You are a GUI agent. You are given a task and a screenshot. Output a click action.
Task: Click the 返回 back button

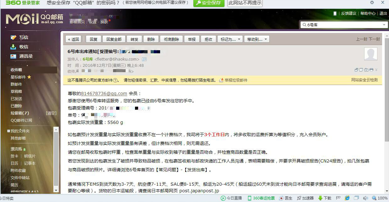(73, 39)
